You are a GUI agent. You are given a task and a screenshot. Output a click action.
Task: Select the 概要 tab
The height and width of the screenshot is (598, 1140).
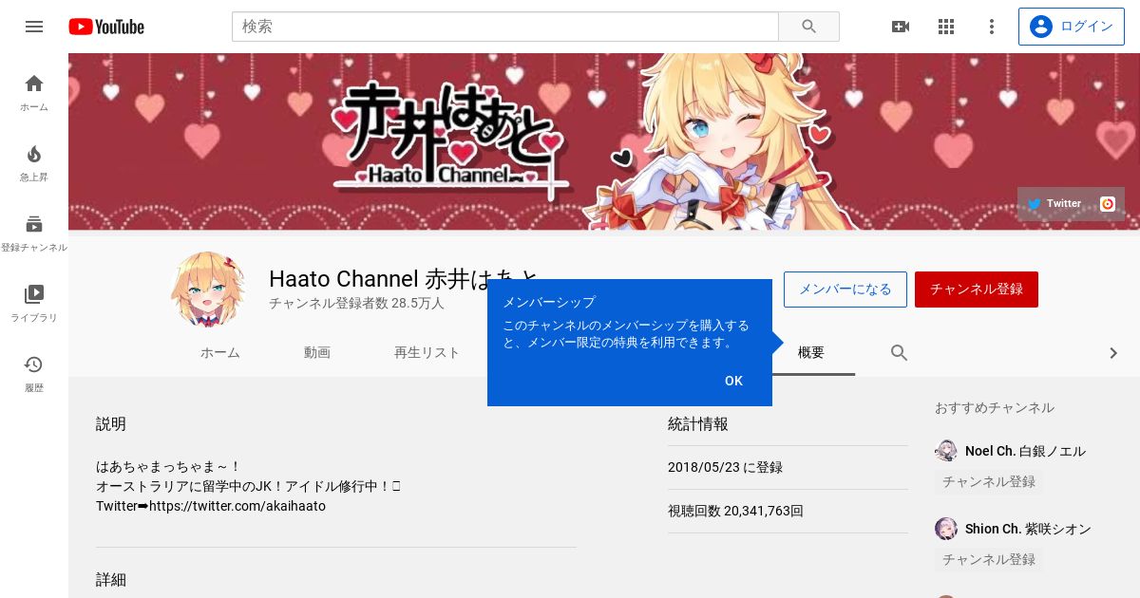point(811,353)
